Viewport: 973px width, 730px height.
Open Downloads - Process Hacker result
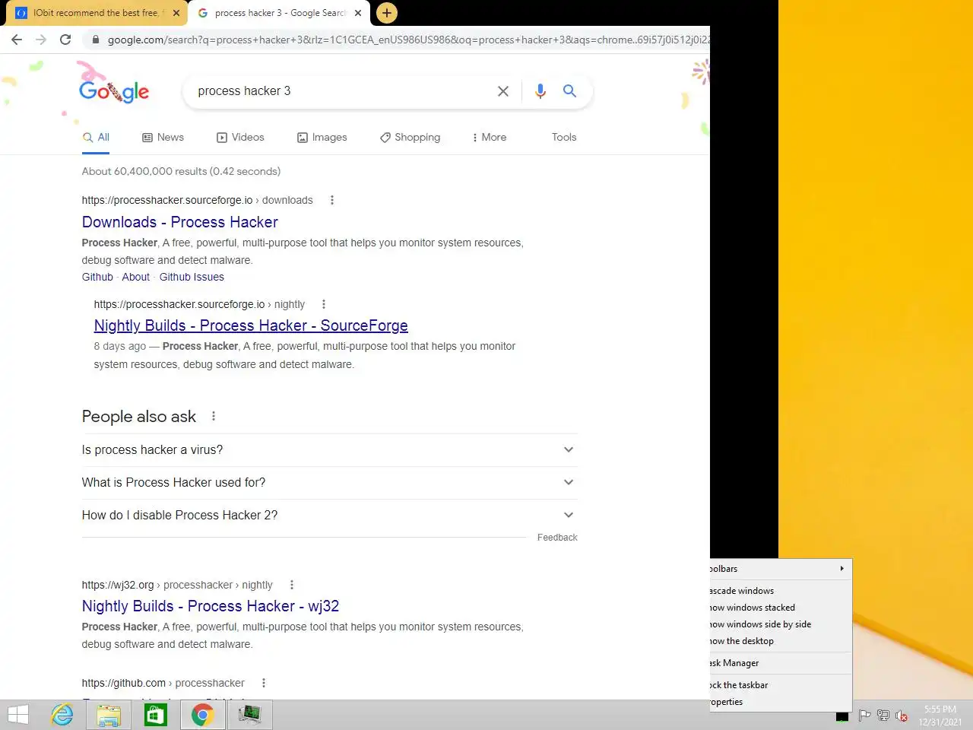point(180,222)
